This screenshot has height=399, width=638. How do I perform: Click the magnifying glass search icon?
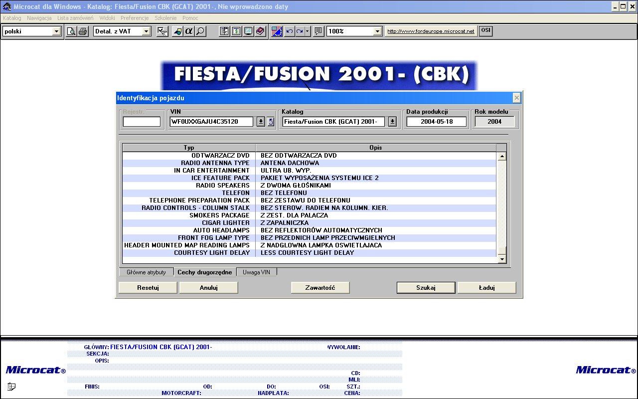pos(200,31)
